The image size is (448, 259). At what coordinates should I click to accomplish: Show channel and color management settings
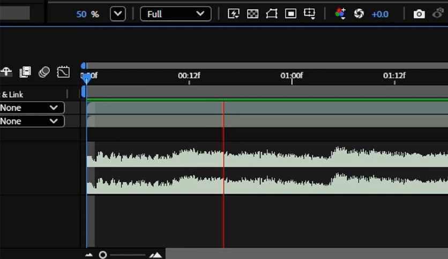[x=340, y=14]
